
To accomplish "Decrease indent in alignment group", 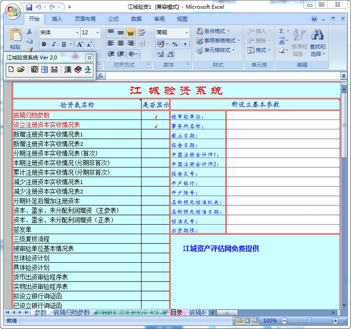I will (x=111, y=54).
